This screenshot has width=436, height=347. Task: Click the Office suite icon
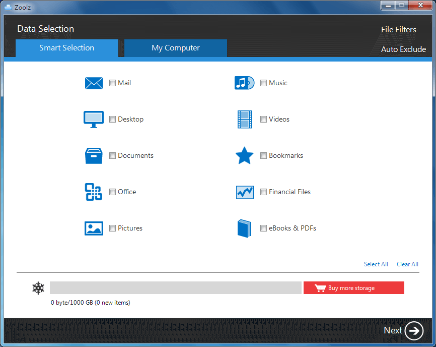pyautogui.click(x=94, y=192)
